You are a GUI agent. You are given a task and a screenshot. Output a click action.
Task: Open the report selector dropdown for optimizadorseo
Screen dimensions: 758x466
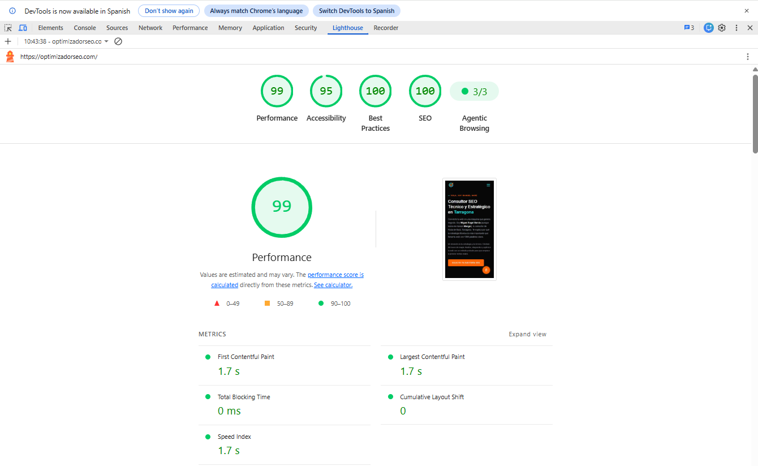click(66, 41)
